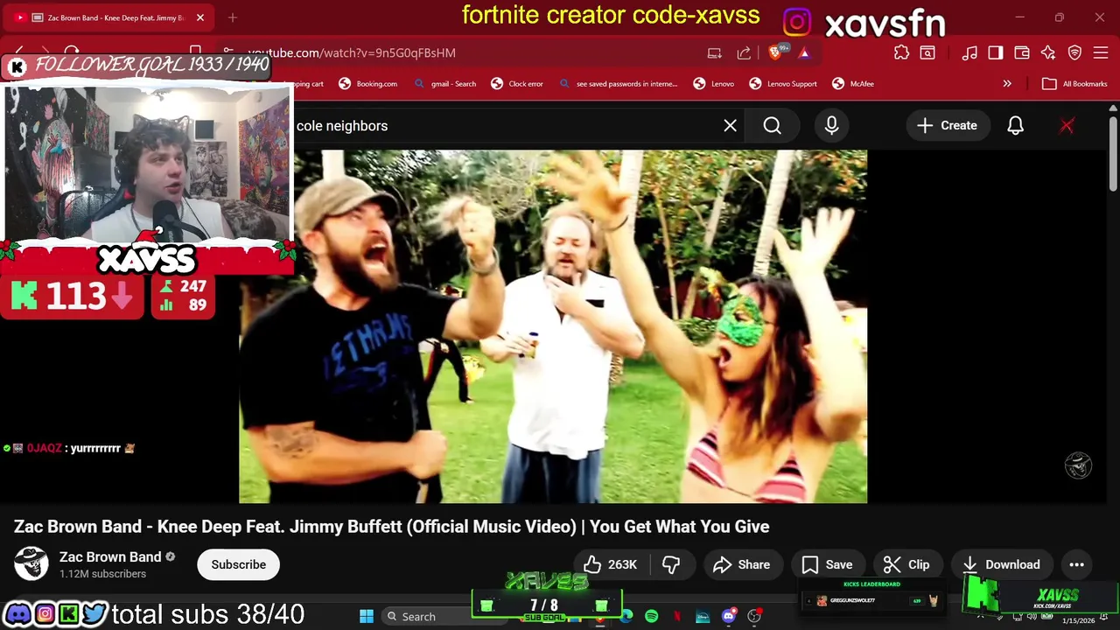The height and width of the screenshot is (630, 1120).
Task: Click the share page arrow icon in address bar
Action: pyautogui.click(x=744, y=52)
